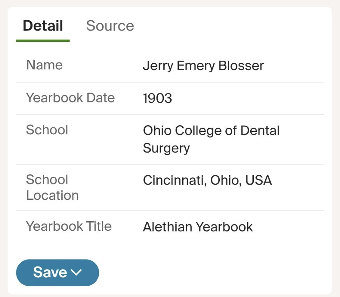
Task: Expand the Save dropdown chevron
Action: [x=76, y=272]
